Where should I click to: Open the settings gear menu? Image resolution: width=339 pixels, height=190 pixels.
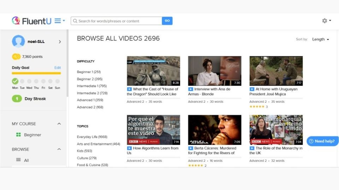(325, 21)
